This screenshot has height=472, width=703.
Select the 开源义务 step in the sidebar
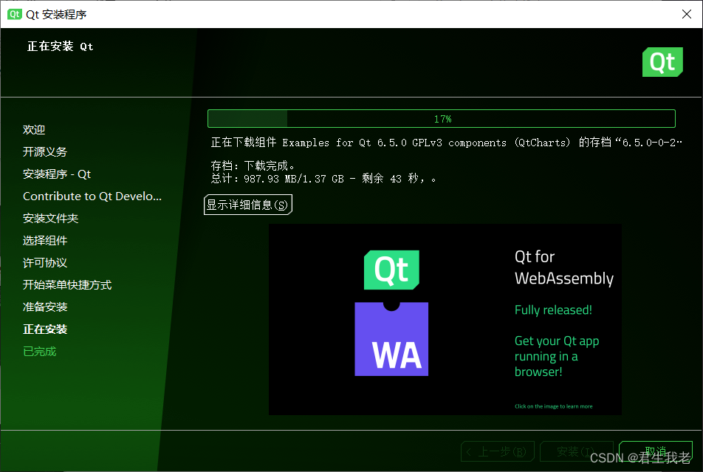pos(45,151)
